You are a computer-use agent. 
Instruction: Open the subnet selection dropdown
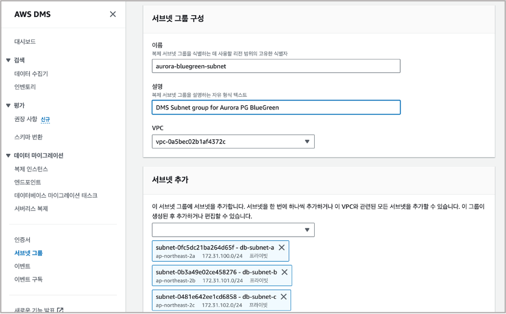pos(233,230)
